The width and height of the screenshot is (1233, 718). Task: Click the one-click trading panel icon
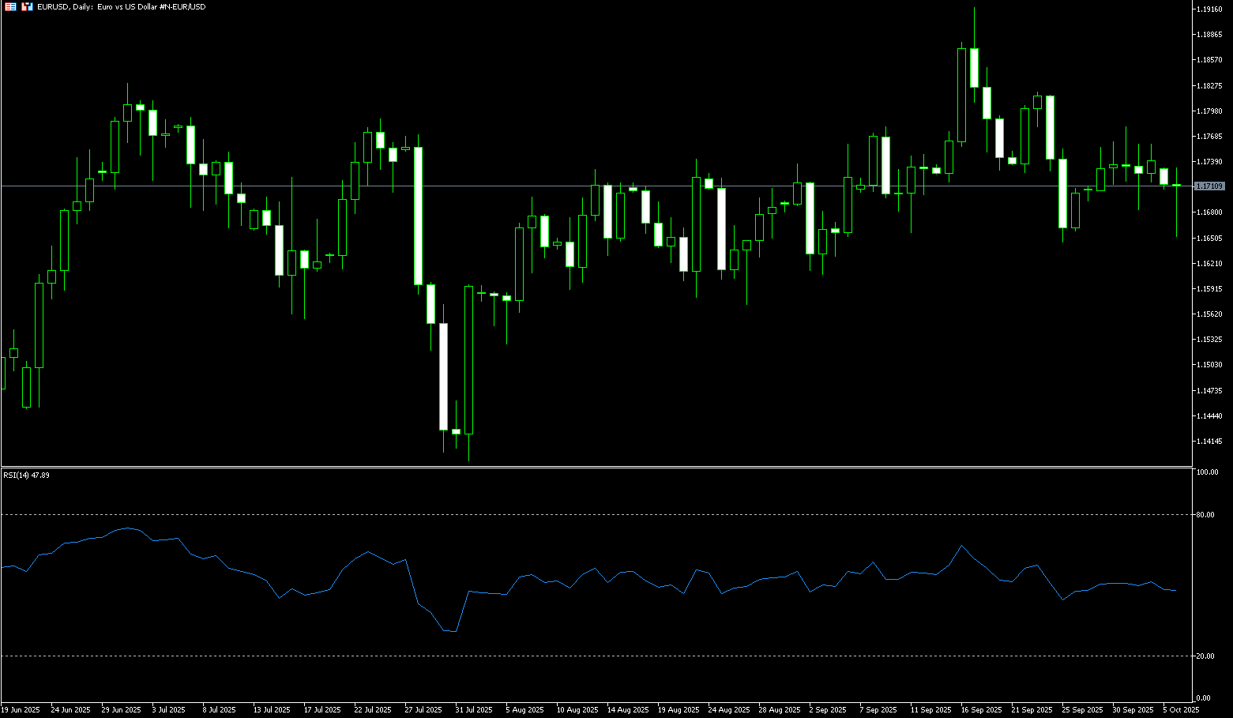pyautogui.click(x=27, y=6)
